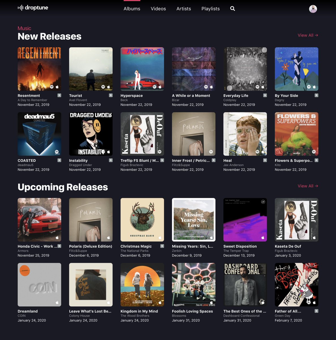Viewport: 336px width, 340px height.
Task: Open Resentment via its Spotify icon
Action: pos(52,87)
